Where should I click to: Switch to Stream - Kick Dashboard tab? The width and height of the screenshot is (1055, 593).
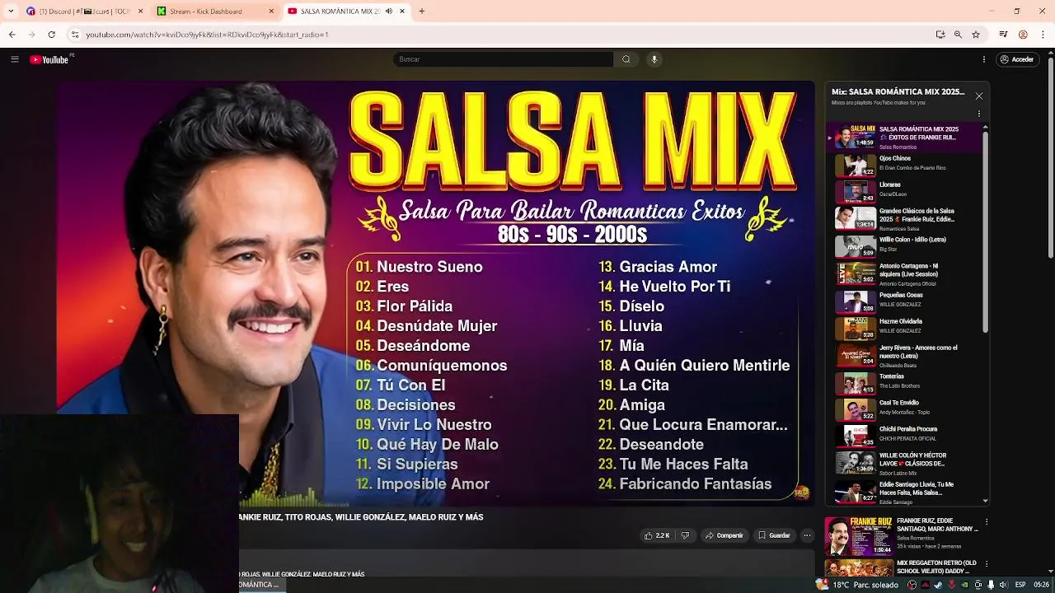click(x=214, y=12)
